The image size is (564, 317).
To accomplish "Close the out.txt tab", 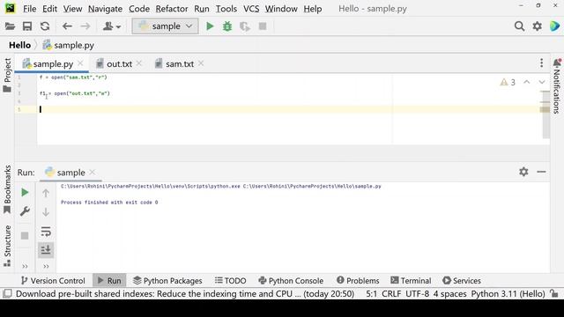I will (x=139, y=63).
